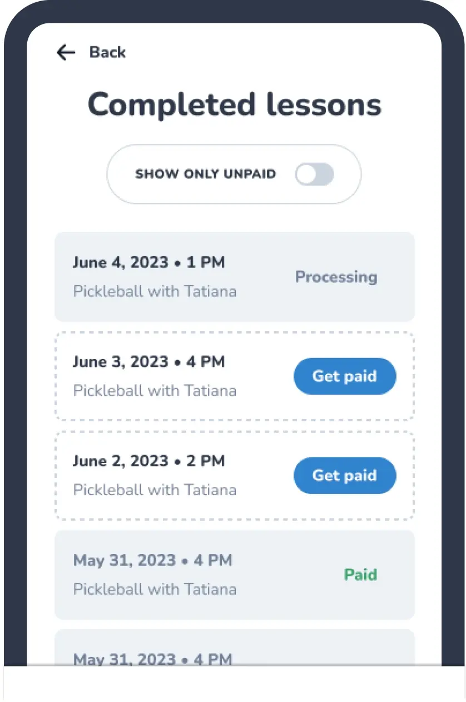Click the back arrow icon
This screenshot has width=466, height=702.
(66, 52)
